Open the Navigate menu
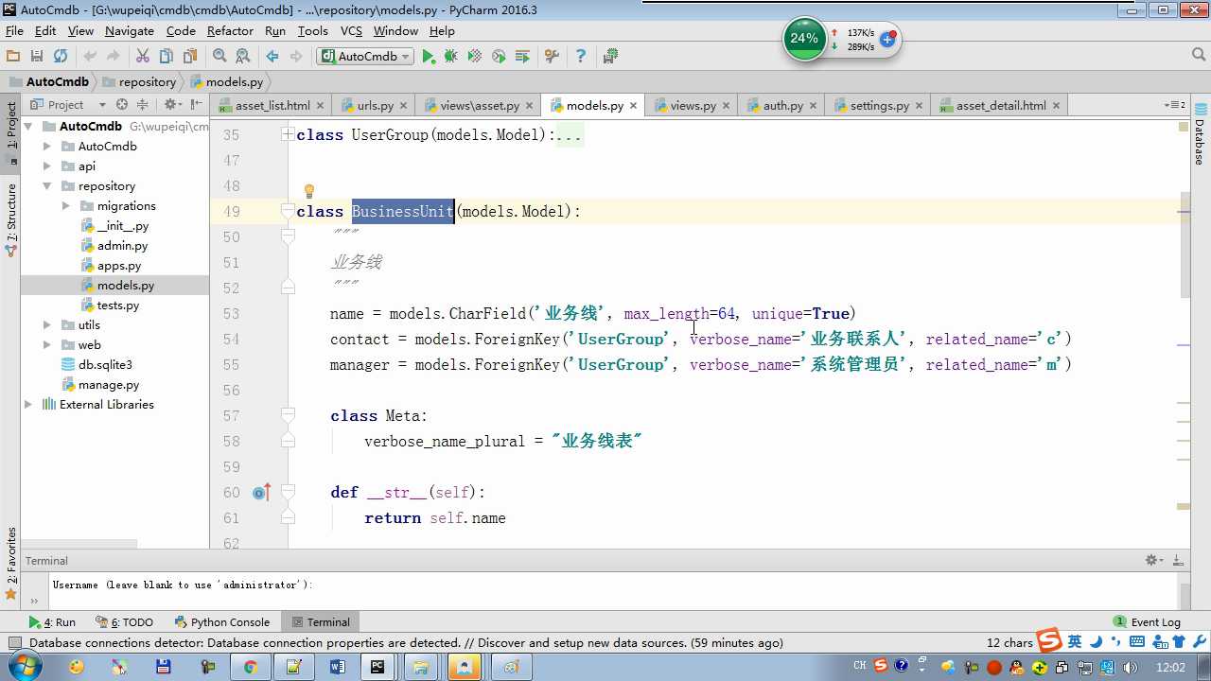The image size is (1211, 681). (x=130, y=30)
